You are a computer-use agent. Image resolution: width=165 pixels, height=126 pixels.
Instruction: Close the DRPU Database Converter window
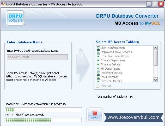(161, 4)
